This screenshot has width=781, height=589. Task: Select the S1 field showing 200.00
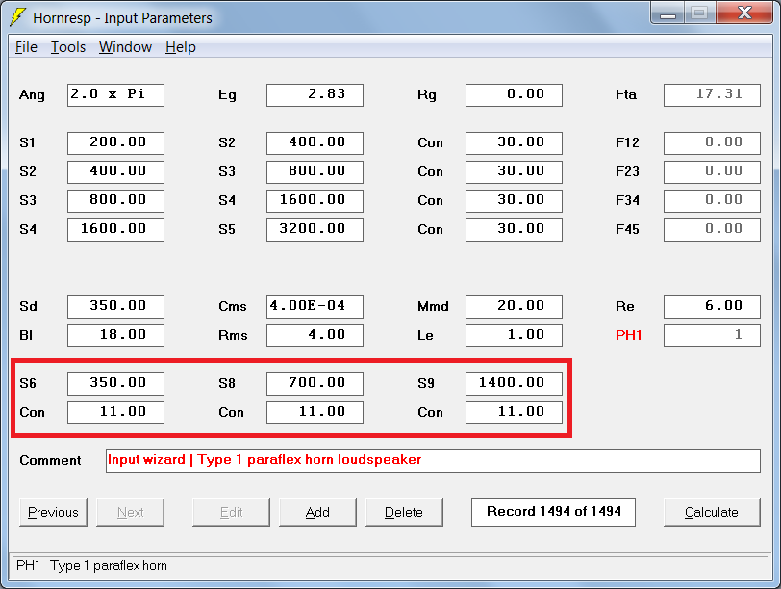point(115,143)
